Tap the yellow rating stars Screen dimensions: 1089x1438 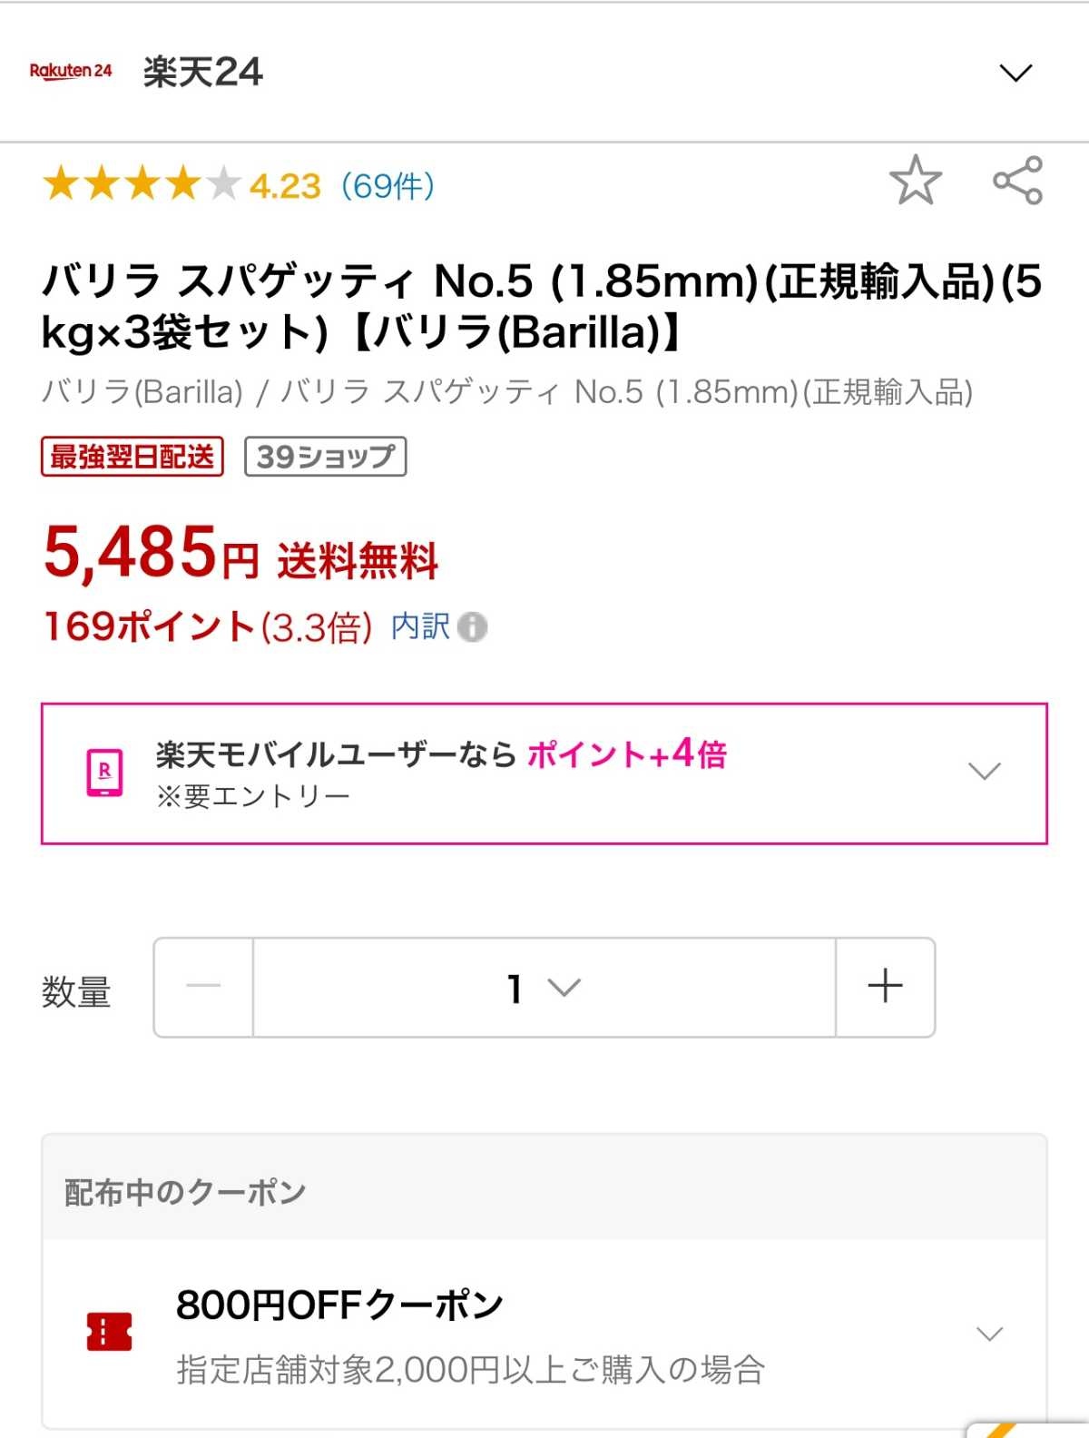tap(141, 184)
